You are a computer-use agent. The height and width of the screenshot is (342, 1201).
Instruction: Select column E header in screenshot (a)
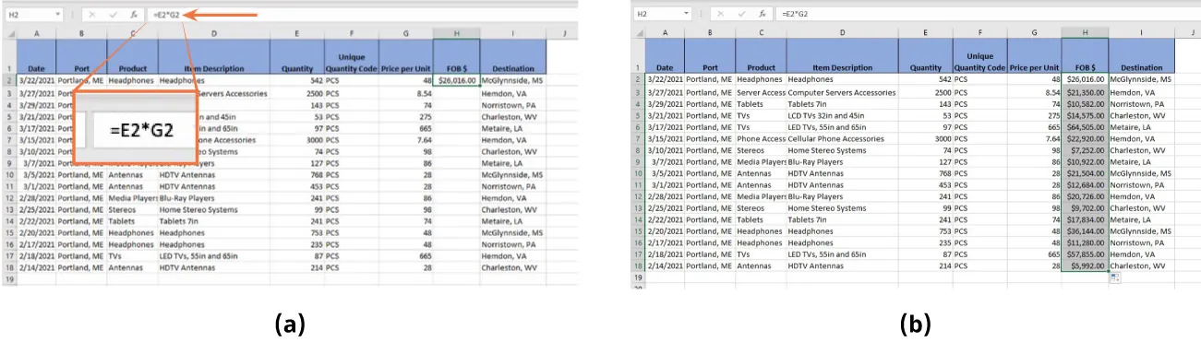(296, 32)
